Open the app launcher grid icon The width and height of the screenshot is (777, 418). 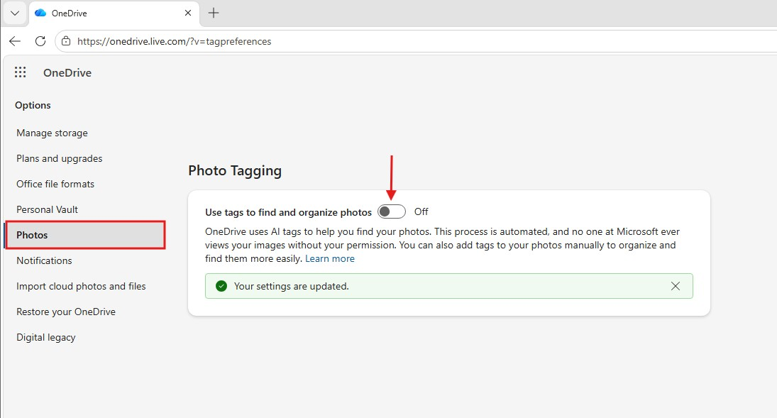tap(21, 72)
